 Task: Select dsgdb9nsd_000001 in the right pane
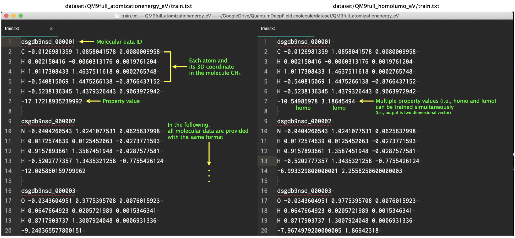304,42
